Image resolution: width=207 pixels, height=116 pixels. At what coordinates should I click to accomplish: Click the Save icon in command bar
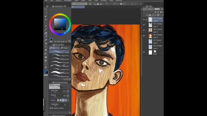(101, 4)
